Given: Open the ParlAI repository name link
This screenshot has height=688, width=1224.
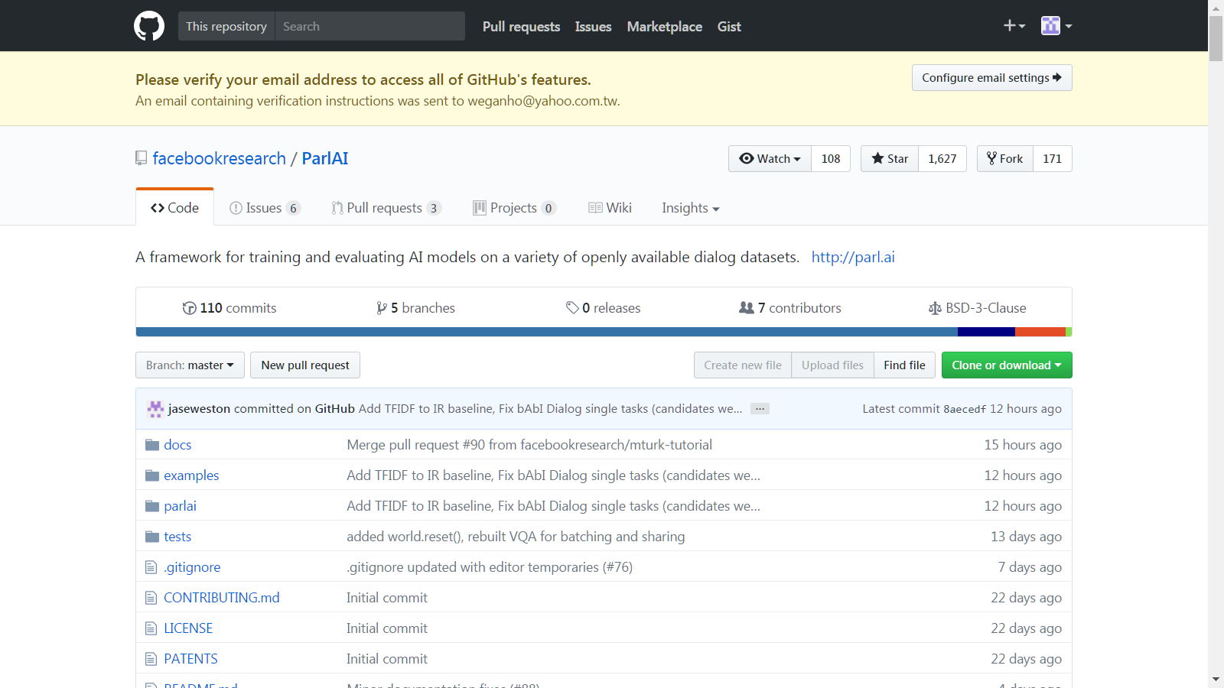Looking at the screenshot, I should (325, 158).
